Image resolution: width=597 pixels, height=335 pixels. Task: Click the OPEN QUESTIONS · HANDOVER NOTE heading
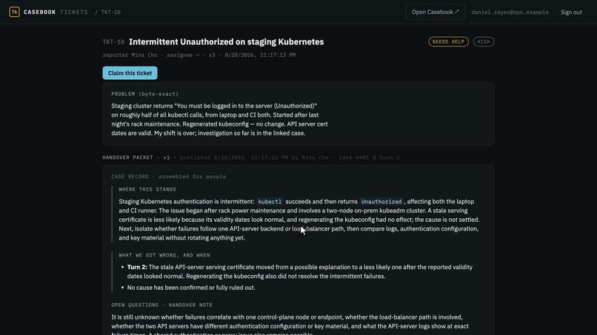[161, 305]
